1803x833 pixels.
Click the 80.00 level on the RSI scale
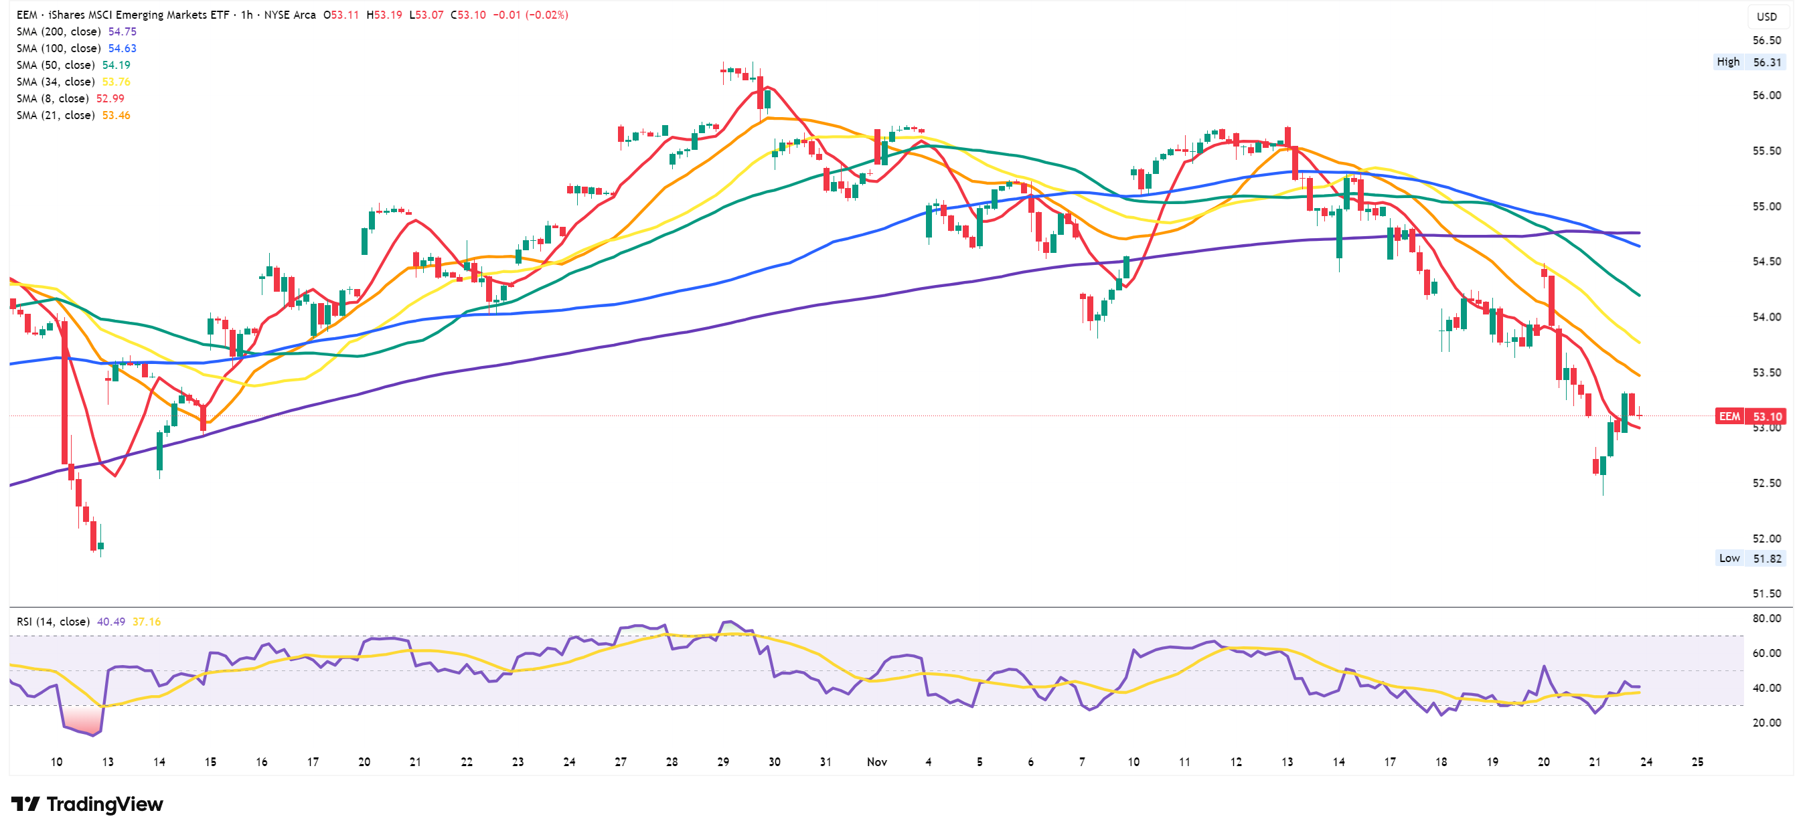click(1767, 618)
